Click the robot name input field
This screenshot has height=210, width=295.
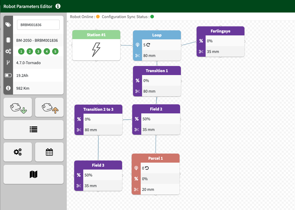tap(38, 25)
